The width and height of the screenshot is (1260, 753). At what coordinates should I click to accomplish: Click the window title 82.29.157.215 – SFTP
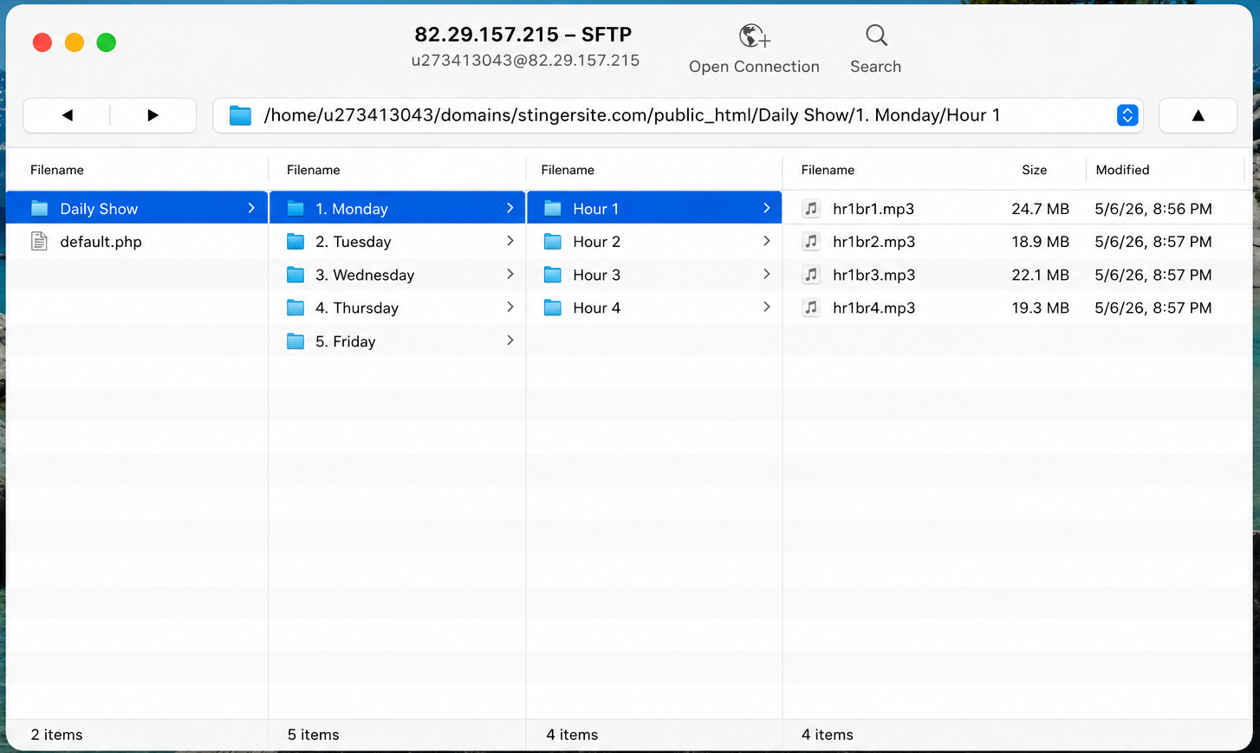[523, 35]
